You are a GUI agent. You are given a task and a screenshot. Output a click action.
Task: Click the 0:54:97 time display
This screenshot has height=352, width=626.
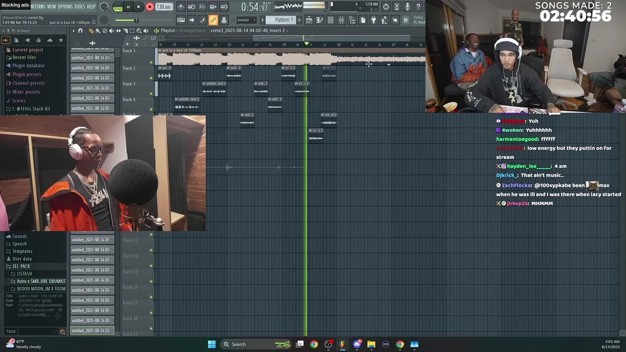pyautogui.click(x=254, y=7)
